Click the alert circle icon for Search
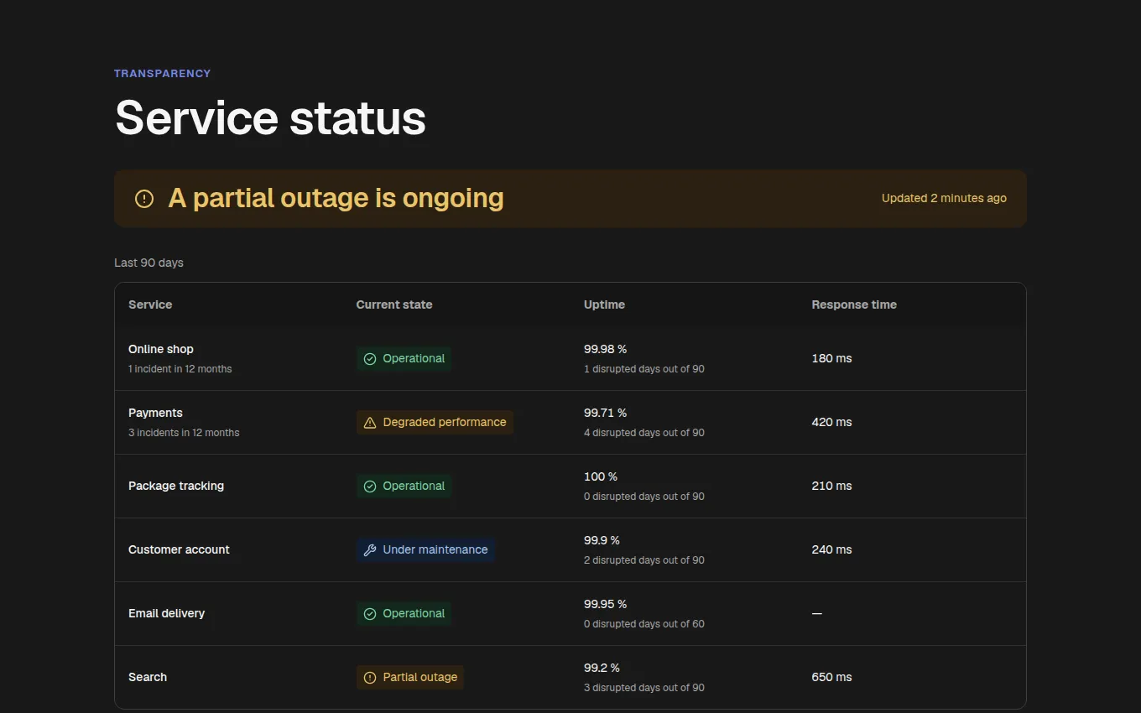 [x=370, y=678]
